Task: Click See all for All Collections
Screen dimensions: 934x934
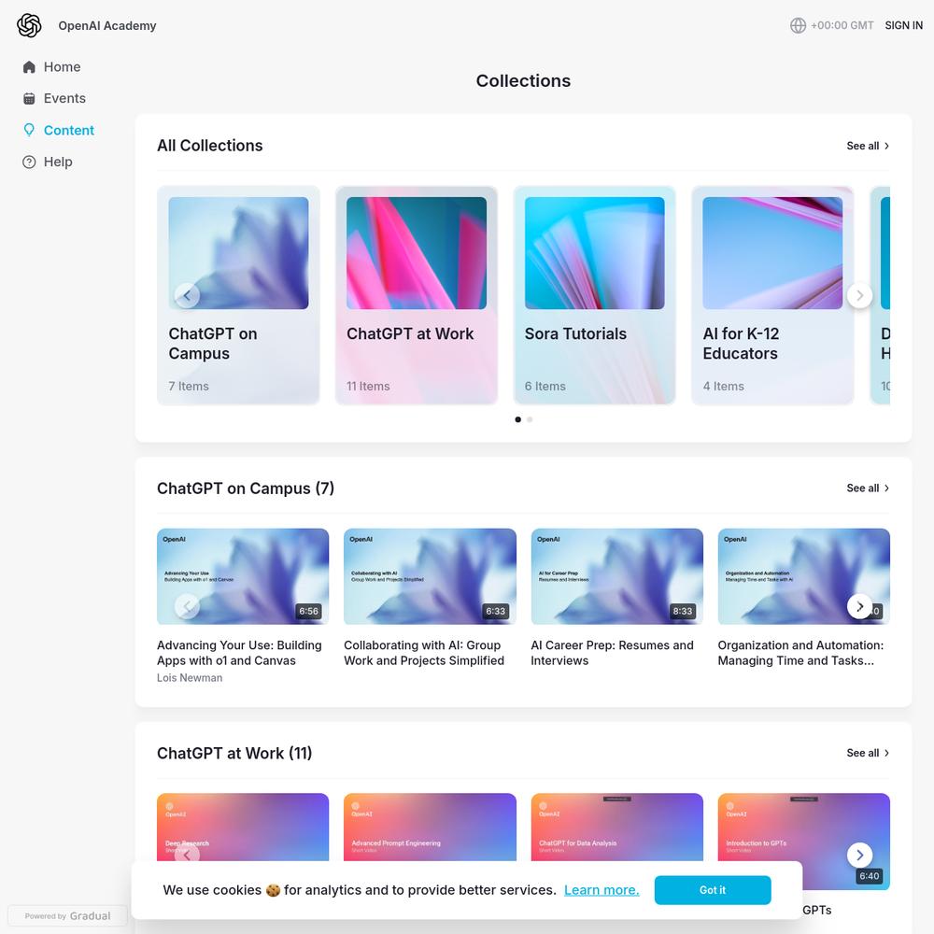Action: (x=868, y=146)
